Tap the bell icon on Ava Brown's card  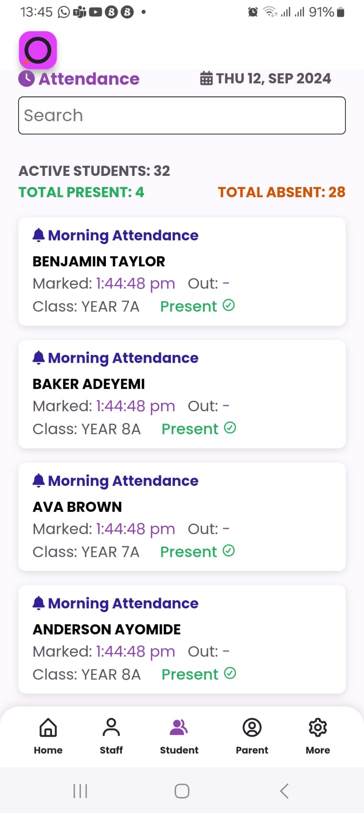(38, 480)
